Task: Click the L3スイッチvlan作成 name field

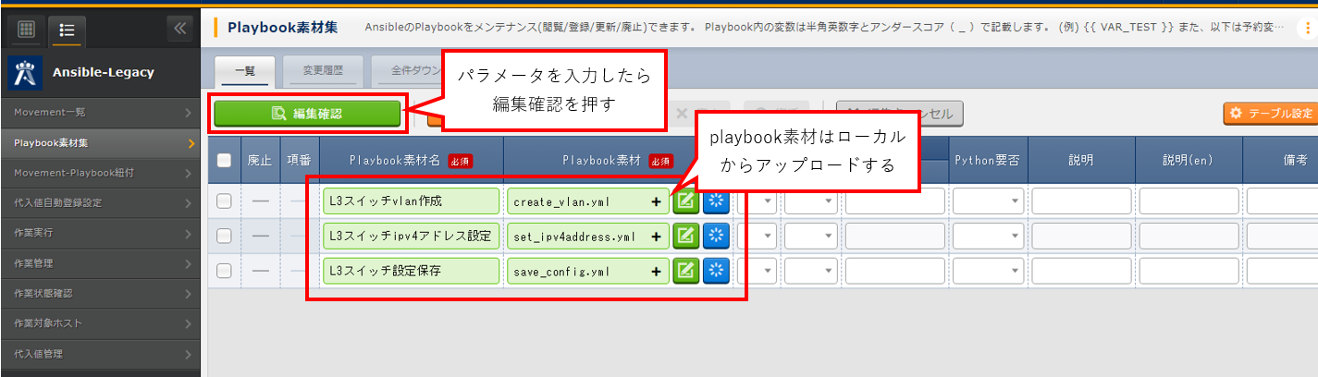Action: click(411, 201)
